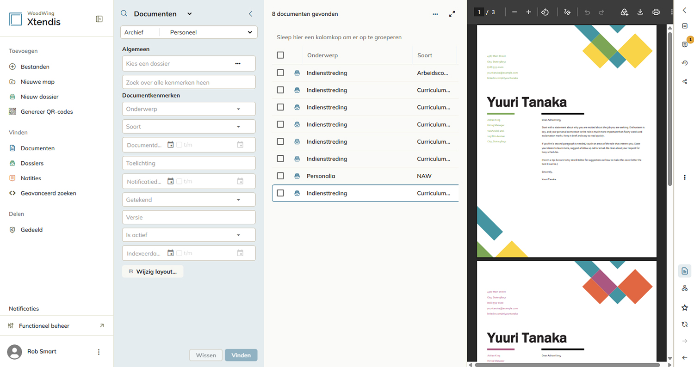Select the Personalia row checkbox
Screen dimensions: 694x367
click(280, 176)
